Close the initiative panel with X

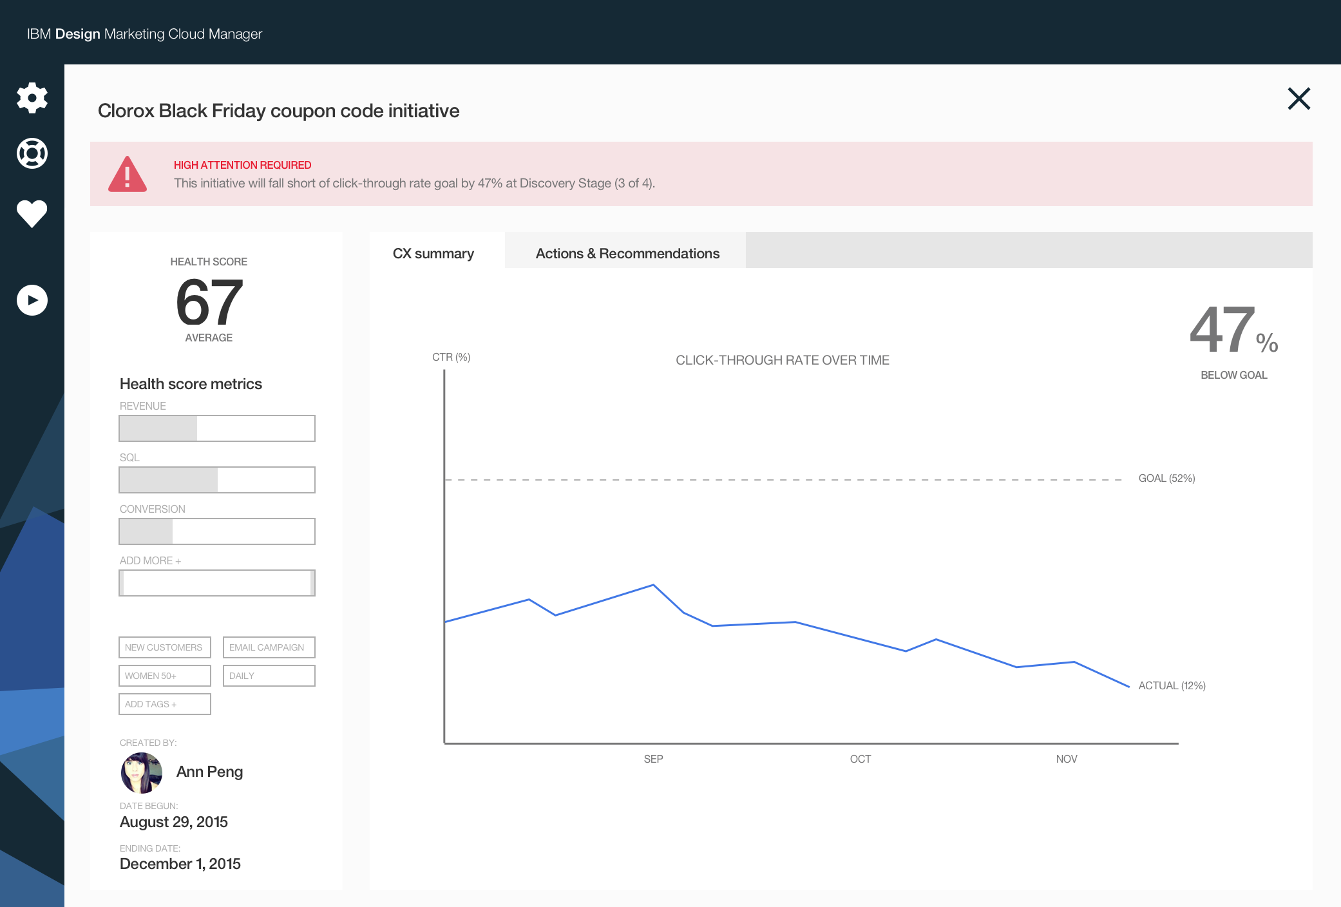click(x=1299, y=99)
